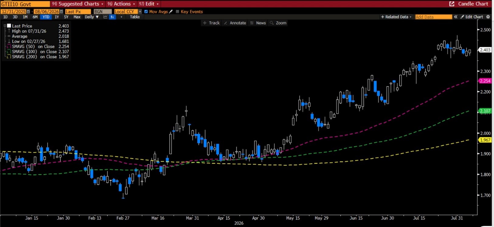Select the 6M time range

coord(35,17)
